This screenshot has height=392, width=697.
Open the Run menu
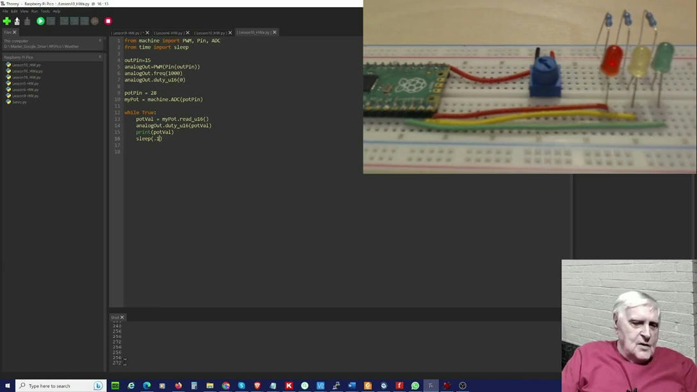pyautogui.click(x=34, y=11)
